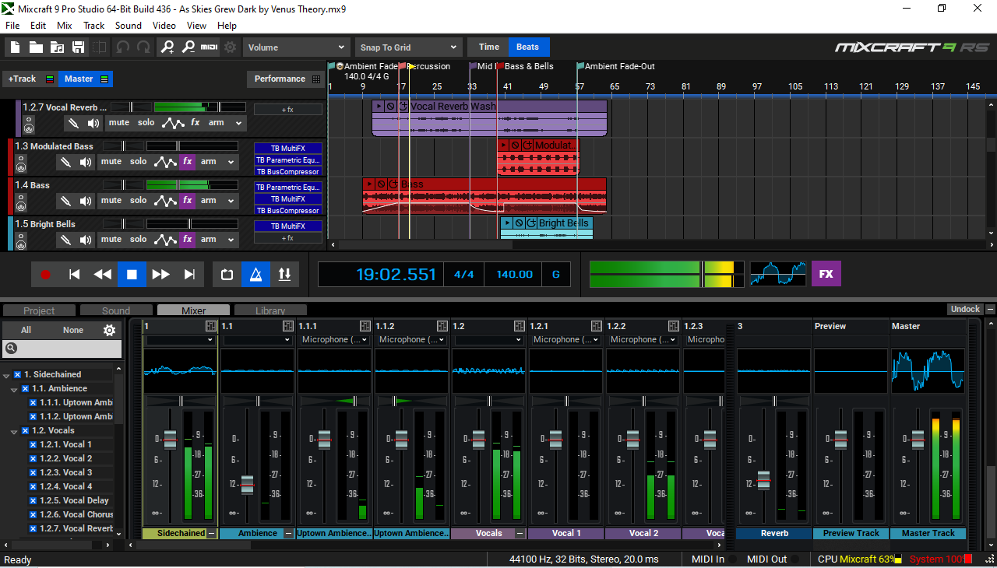Switch to the Project tab
The image size is (997, 568).
pos(39,310)
